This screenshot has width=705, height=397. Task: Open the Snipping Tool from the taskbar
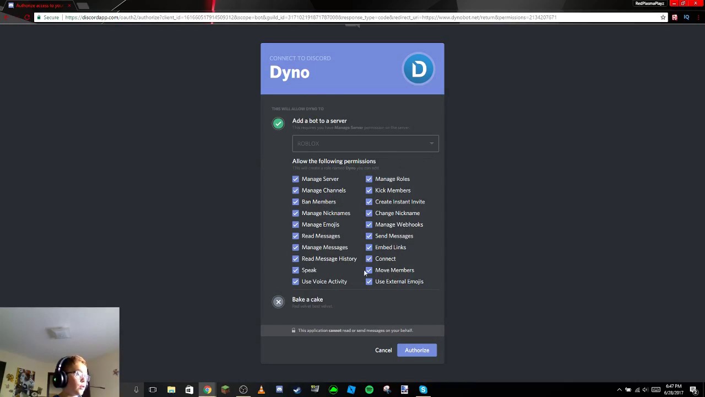tap(387, 390)
